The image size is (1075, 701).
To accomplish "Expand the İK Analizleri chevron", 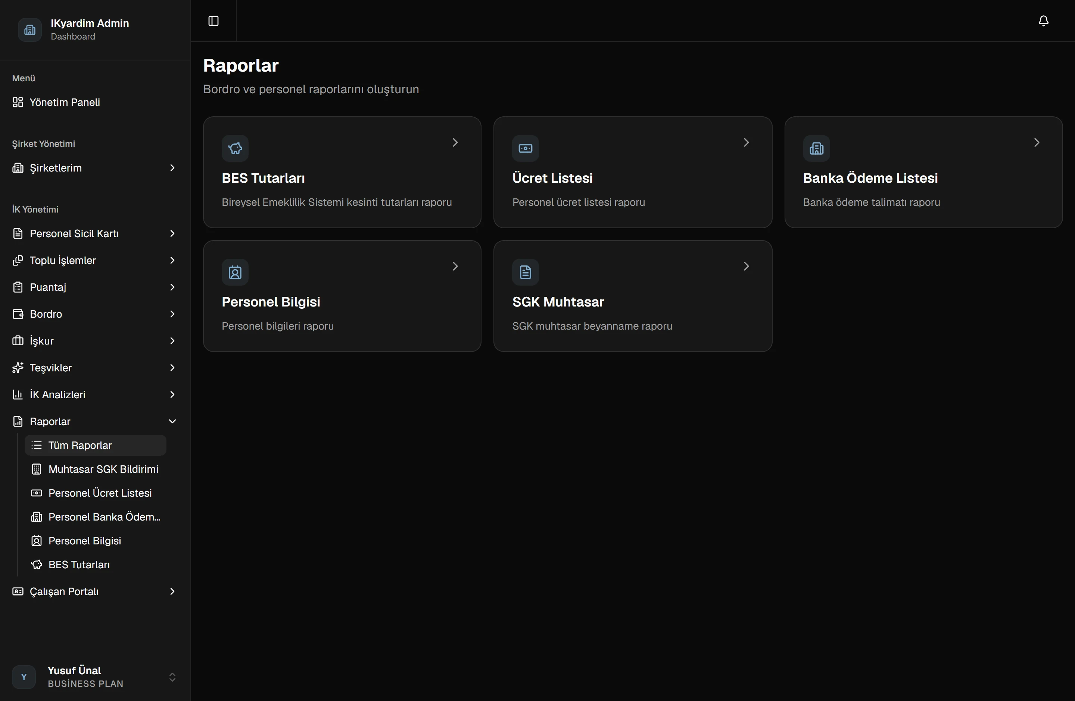I will (172, 394).
